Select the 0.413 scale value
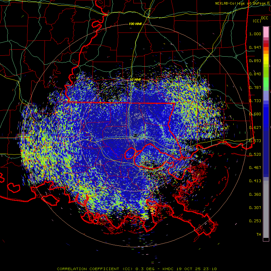Image resolution: width=271 pixels, height=271 pixels. click(255, 181)
